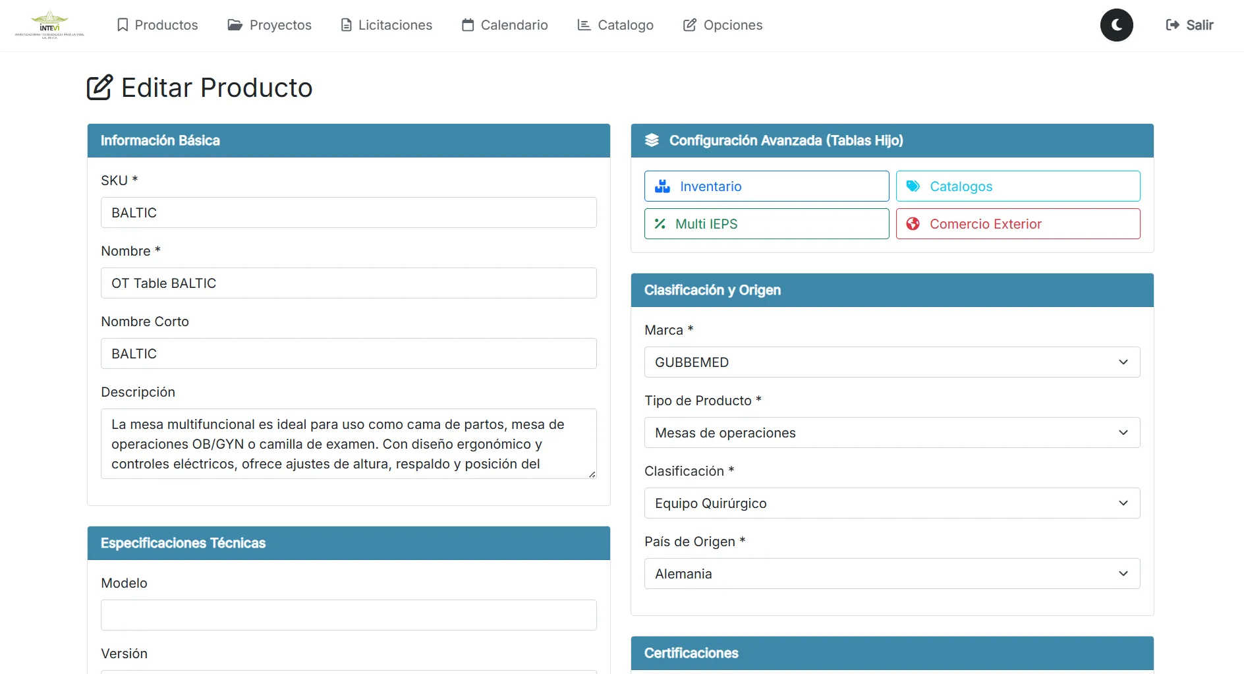The image size is (1244, 674).
Task: Click the INTEVI logo in the navbar
Action: point(49,25)
